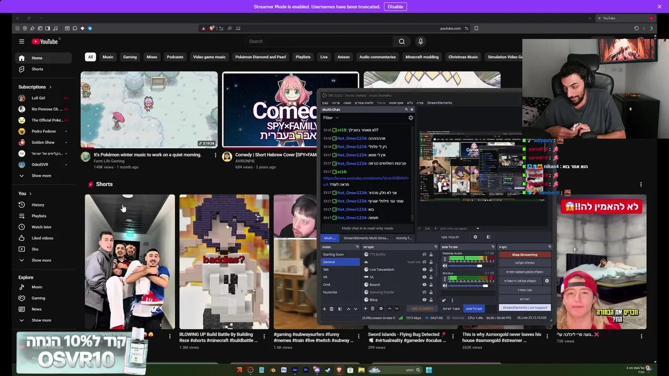Screen dimensions: 669x376
Task: Show the hidden Spinning Dreidel source
Action: 424,292
